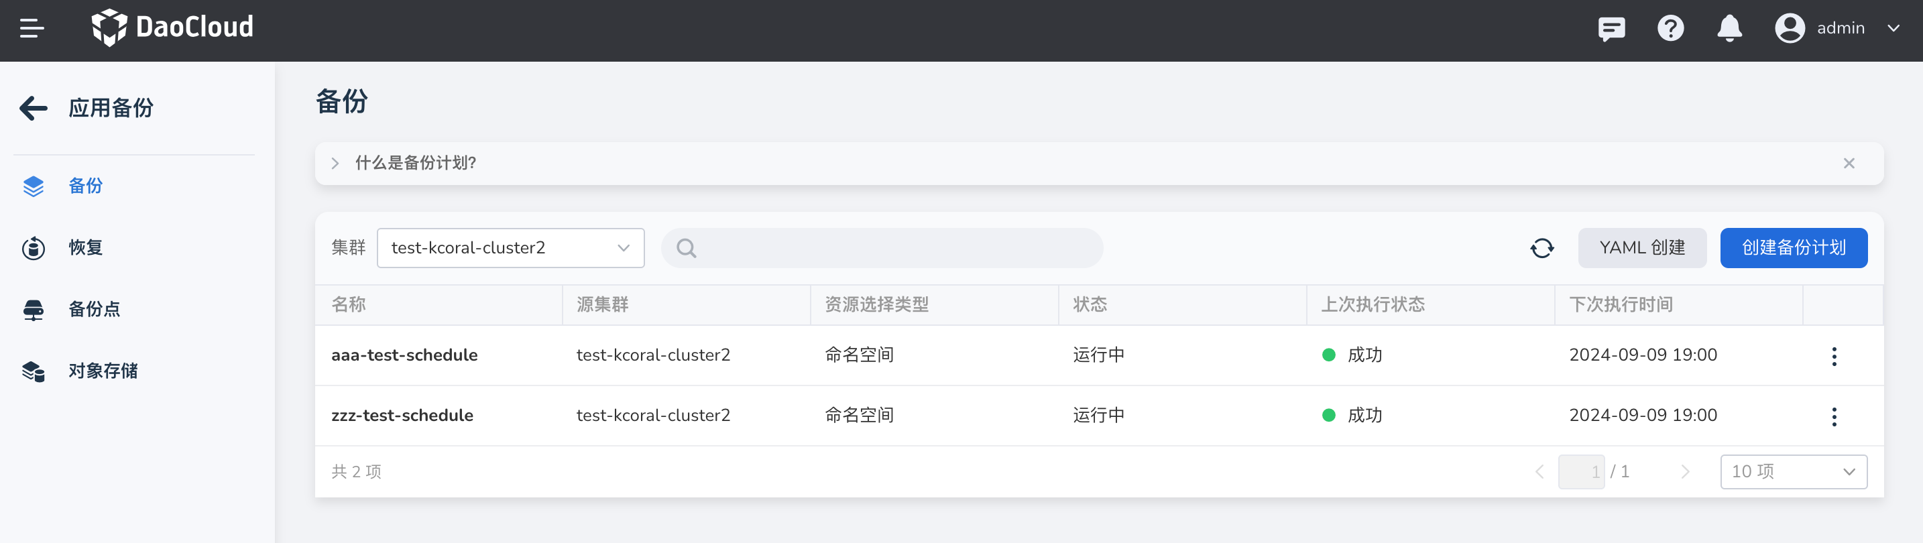The image size is (1923, 543).
Task: Go back to 应用备份 via back arrow
Action: pyautogui.click(x=33, y=108)
